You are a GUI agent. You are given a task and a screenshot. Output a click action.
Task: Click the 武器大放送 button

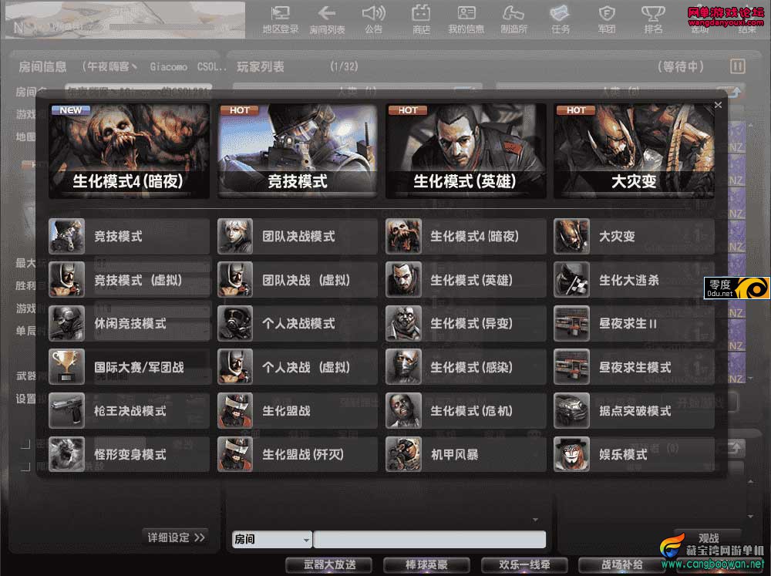point(329,565)
